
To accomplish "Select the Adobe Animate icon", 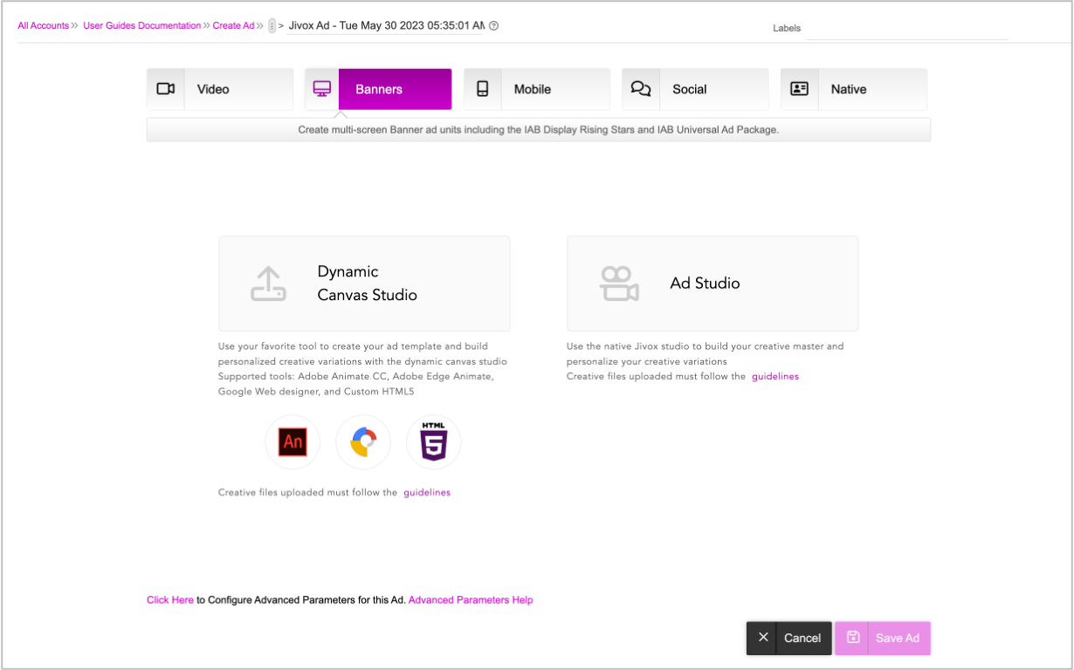I will pyautogui.click(x=293, y=442).
